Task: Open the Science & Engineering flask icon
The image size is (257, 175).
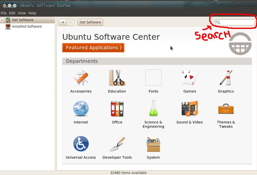Action: tap(153, 108)
